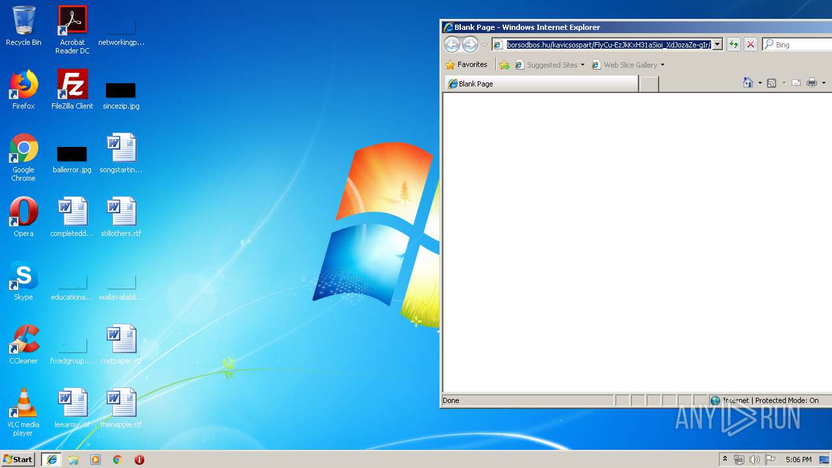832x468 pixels.
Task: Click the Show Desktop button
Action: coord(825,460)
